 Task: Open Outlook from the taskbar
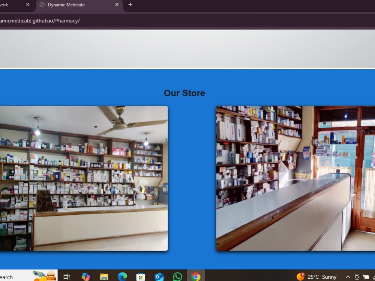pyautogui.click(x=159, y=277)
